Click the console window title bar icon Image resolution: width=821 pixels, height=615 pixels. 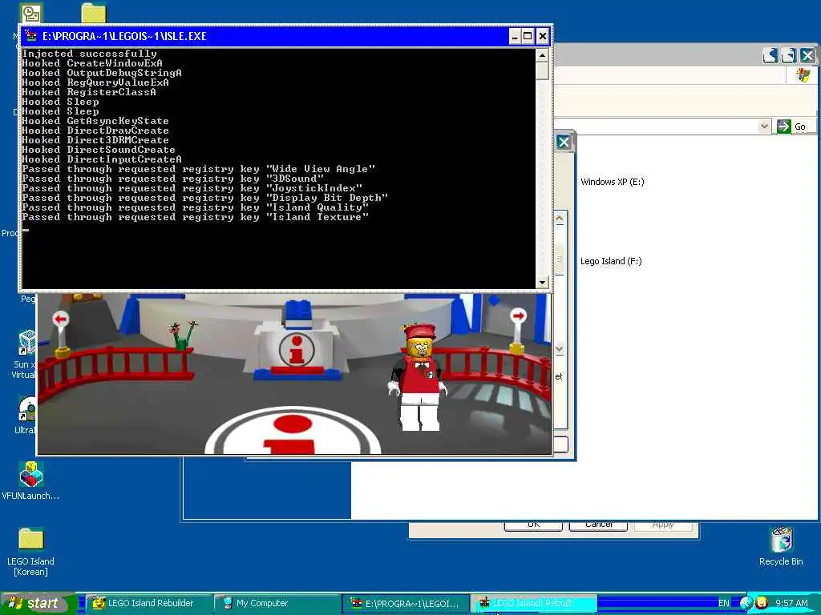pos(31,36)
